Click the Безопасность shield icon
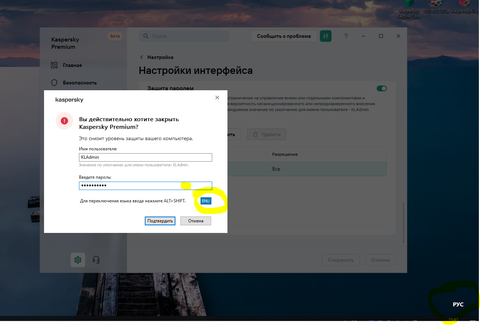This screenshot has height=325, width=480. coord(54,83)
